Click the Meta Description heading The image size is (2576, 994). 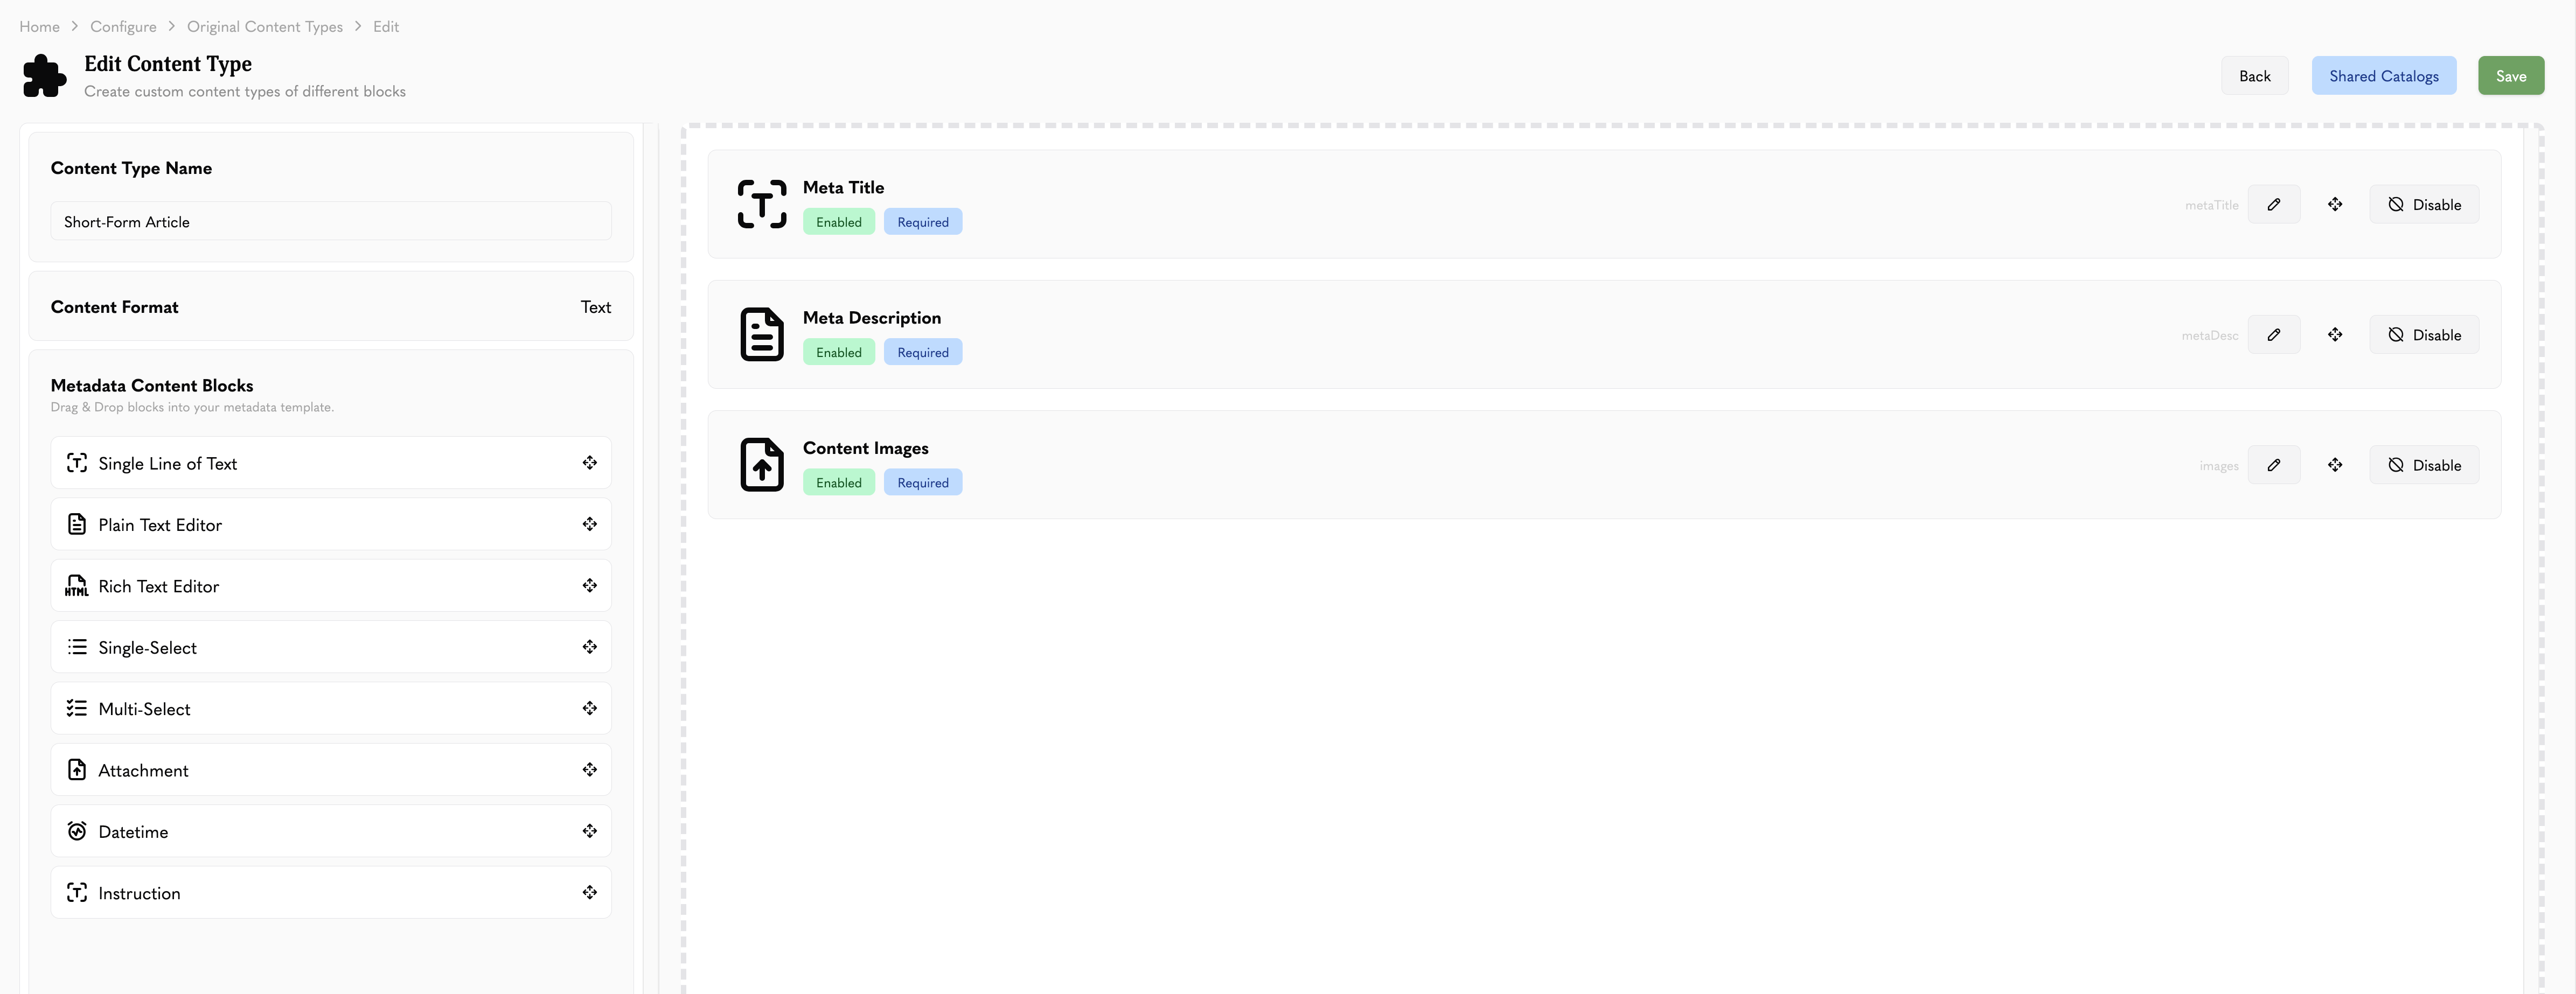click(x=872, y=317)
